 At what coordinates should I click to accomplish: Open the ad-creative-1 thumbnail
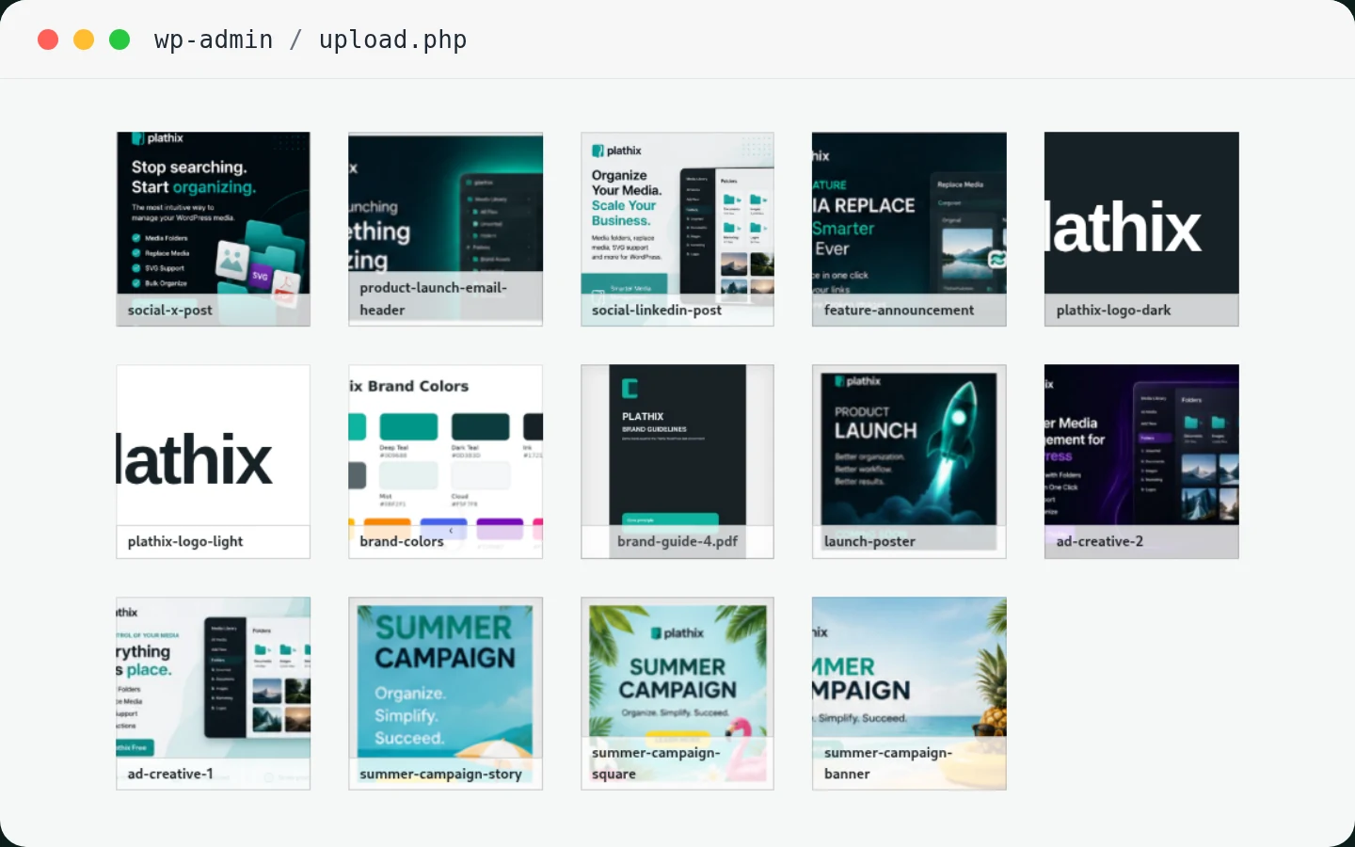tap(213, 694)
